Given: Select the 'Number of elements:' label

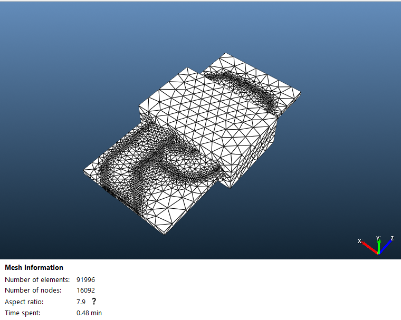Looking at the screenshot, I should coord(37,279).
